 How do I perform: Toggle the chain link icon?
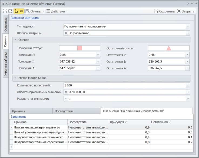21,11
